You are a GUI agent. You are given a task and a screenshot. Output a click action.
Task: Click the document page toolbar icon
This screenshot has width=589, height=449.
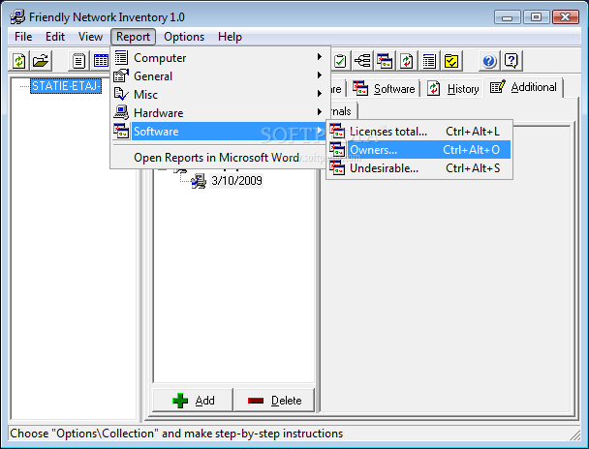pyautogui.click(x=78, y=61)
